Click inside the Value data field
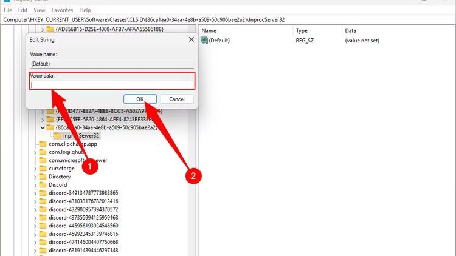 (x=112, y=85)
